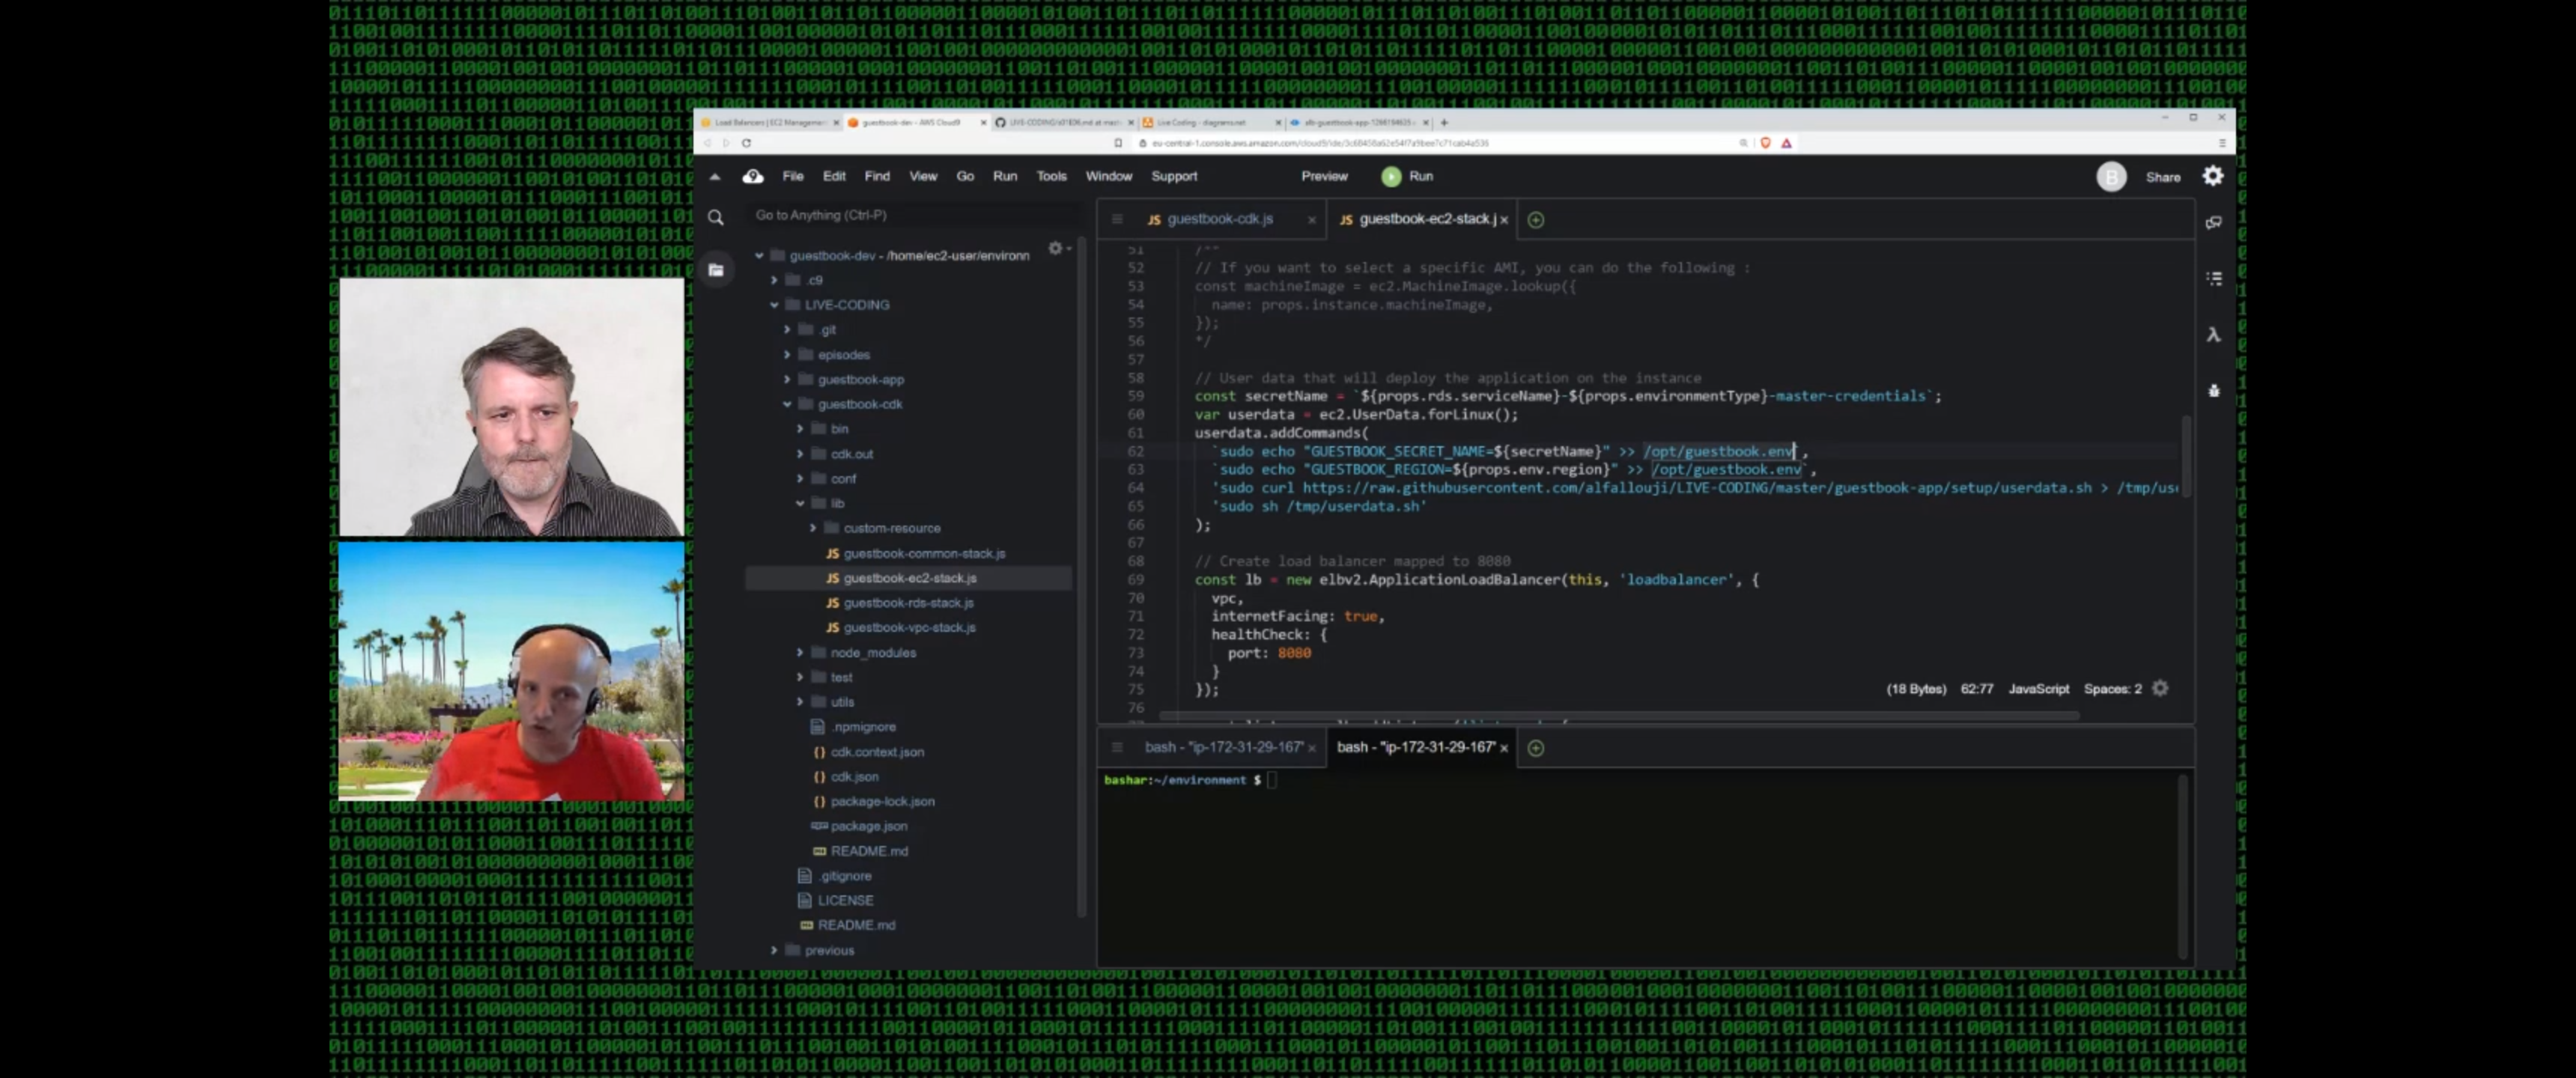Open the Collaborate panel icon on right
The height and width of the screenshot is (1078, 2576).
[x=2213, y=222]
